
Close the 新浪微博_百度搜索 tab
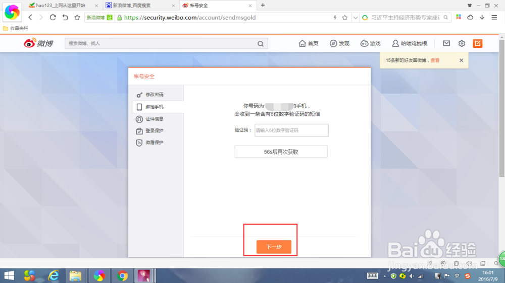[x=173, y=6]
